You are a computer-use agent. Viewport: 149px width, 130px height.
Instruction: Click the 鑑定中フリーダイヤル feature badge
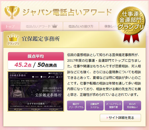76,106
